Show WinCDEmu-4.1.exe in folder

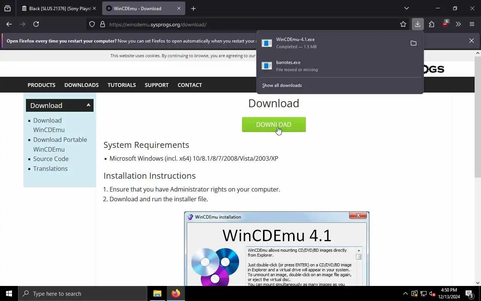point(413,43)
